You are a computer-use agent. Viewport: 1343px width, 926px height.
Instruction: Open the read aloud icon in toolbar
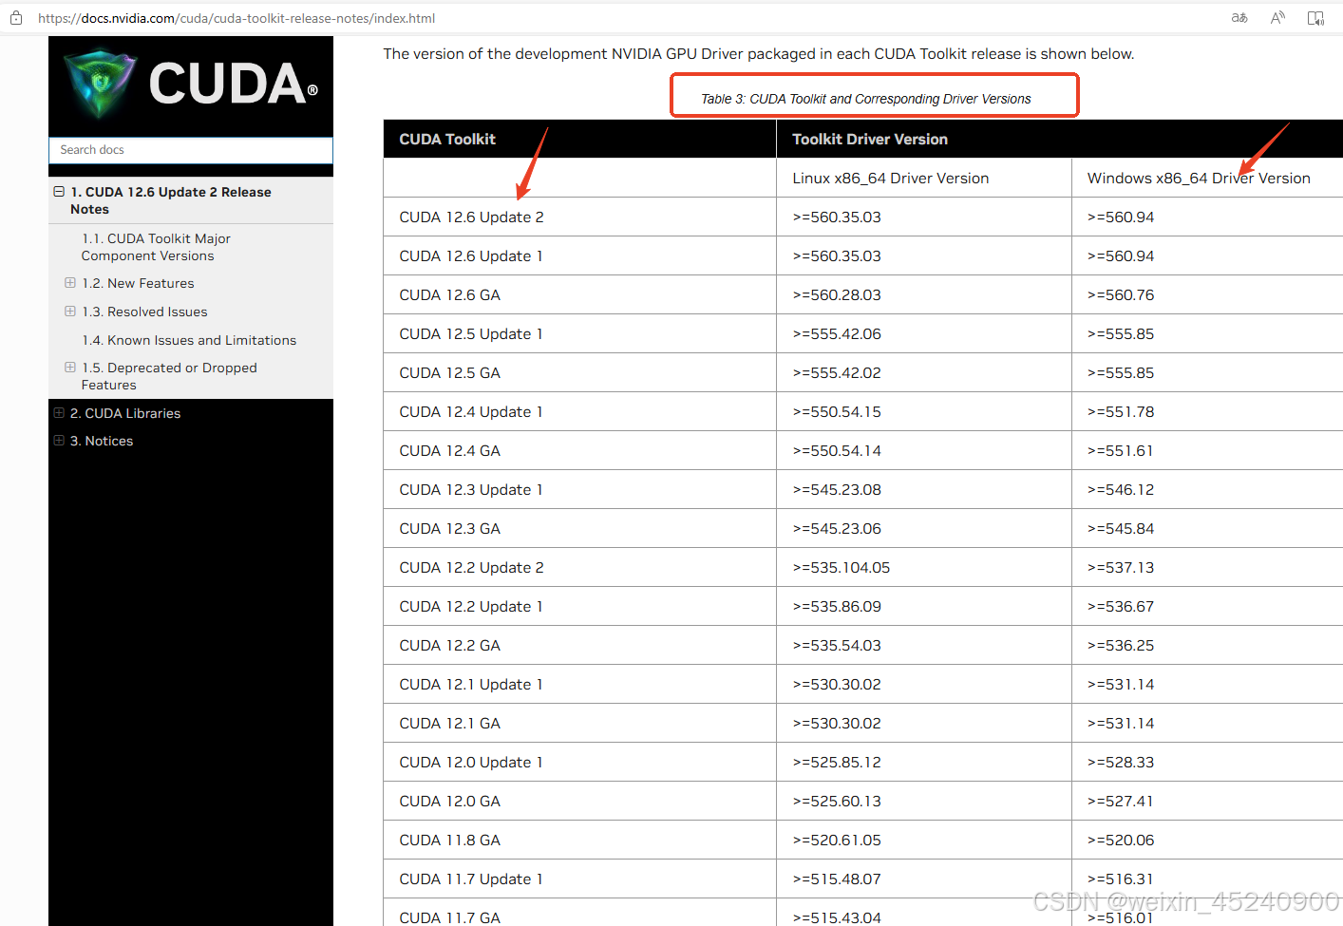[x=1277, y=17]
